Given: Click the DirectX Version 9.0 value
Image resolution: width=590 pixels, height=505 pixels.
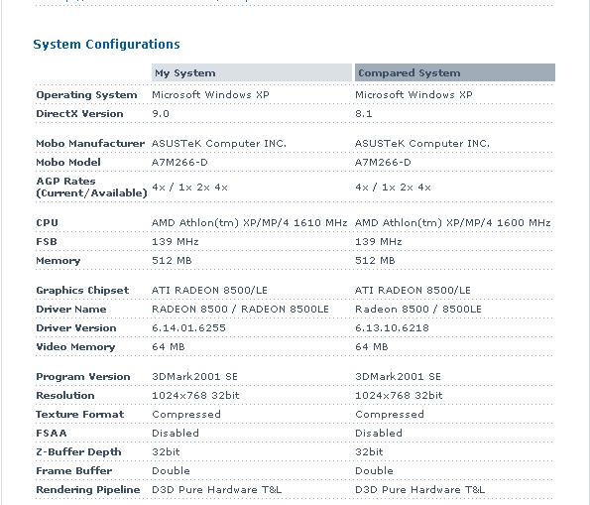Looking at the screenshot, I should pos(161,114).
